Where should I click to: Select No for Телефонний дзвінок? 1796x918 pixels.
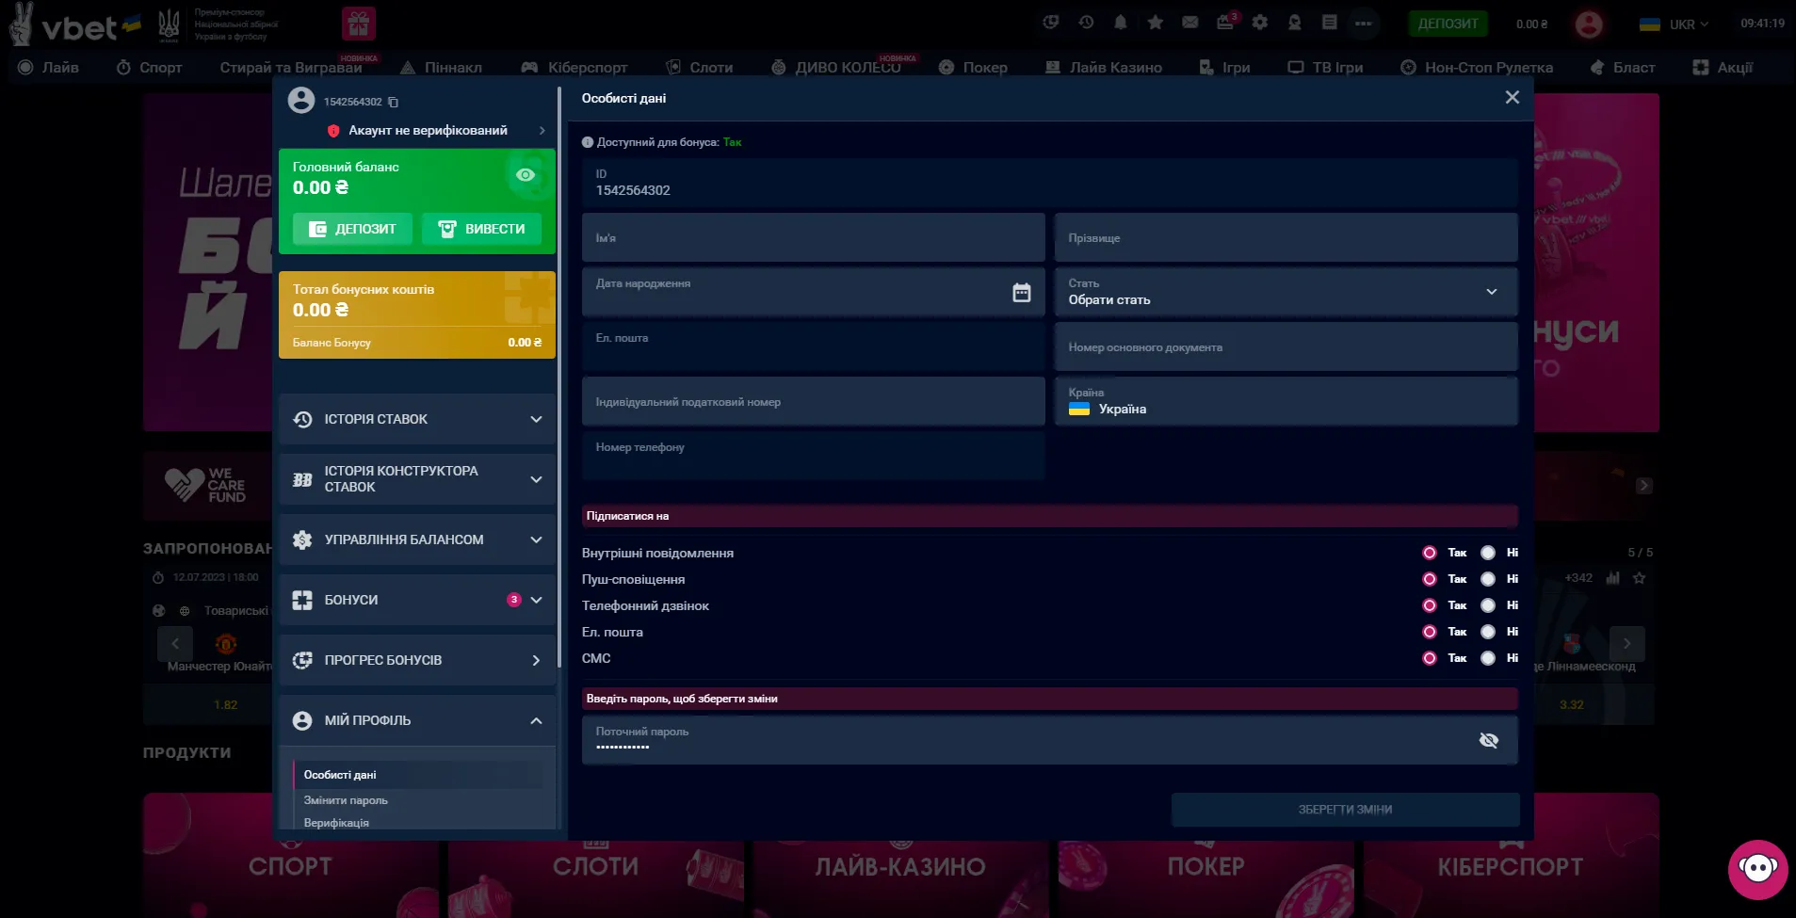click(x=1488, y=605)
